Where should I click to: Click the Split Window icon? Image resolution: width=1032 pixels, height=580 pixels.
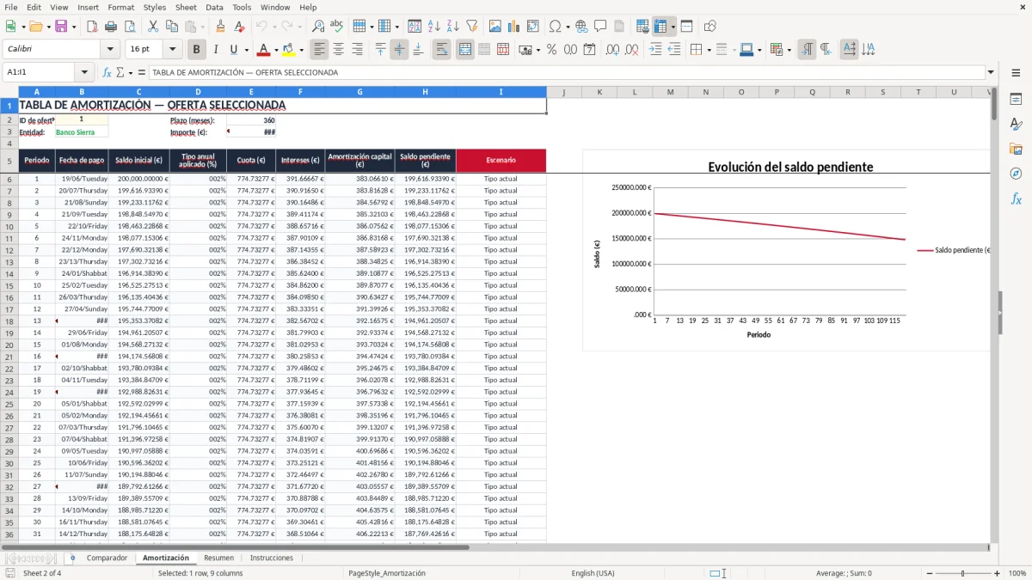click(x=686, y=27)
